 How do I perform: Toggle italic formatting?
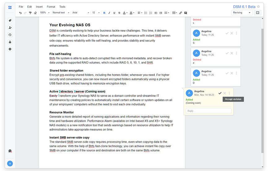(109, 13)
